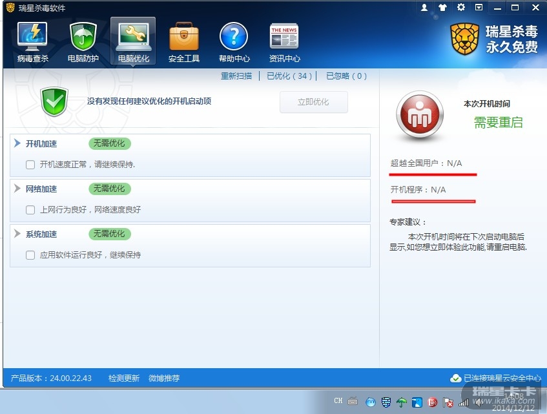This screenshot has height=414, width=547.
Task: Open the 帮助中心 question mark section
Action: pyautogui.click(x=234, y=42)
